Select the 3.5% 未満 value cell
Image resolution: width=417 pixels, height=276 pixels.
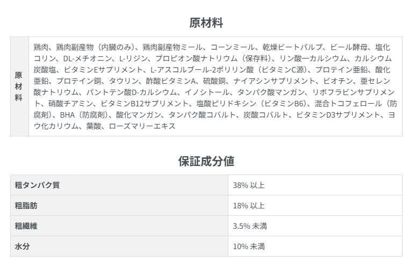click(250, 226)
